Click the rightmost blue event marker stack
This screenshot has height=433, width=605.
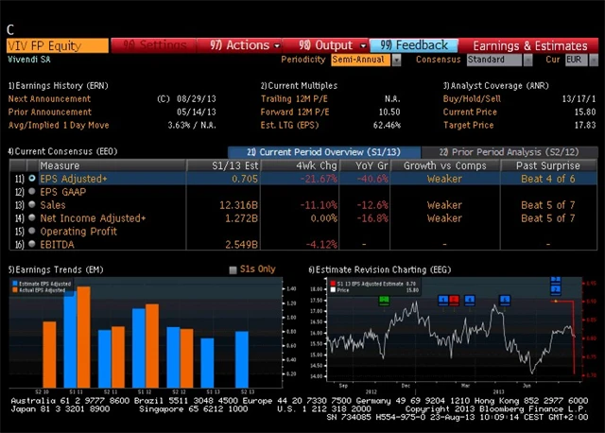click(x=555, y=286)
